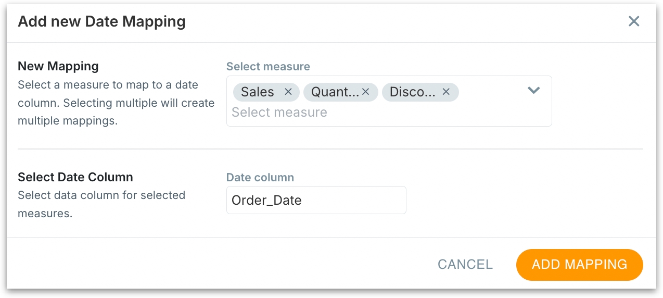Confirm with the ADD MAPPING button
The height and width of the screenshot is (298, 663).
click(x=579, y=265)
